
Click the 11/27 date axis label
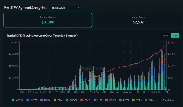[x=84, y=92]
